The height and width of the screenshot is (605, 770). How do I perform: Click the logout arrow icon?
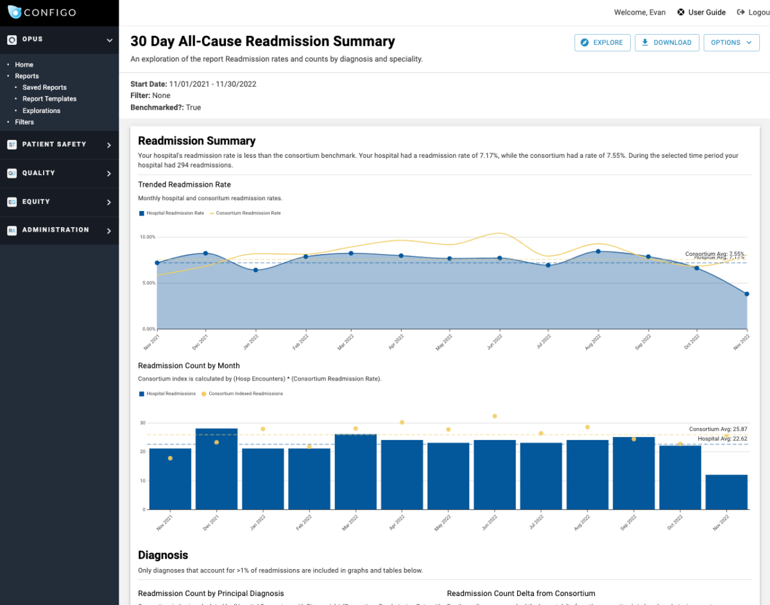[x=740, y=12]
